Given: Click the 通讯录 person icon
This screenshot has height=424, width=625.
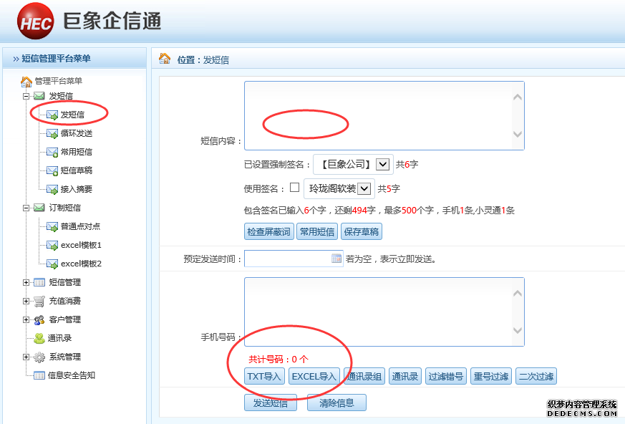Looking at the screenshot, I should click(39, 338).
